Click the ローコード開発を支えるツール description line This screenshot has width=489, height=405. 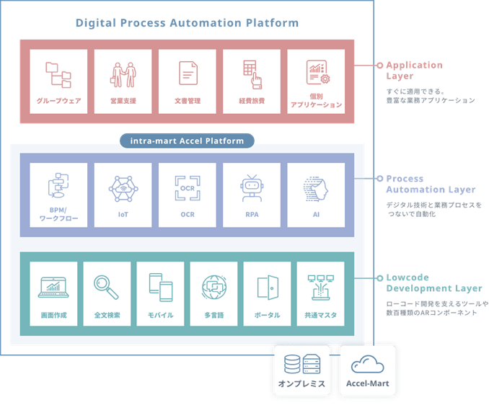[437, 304]
